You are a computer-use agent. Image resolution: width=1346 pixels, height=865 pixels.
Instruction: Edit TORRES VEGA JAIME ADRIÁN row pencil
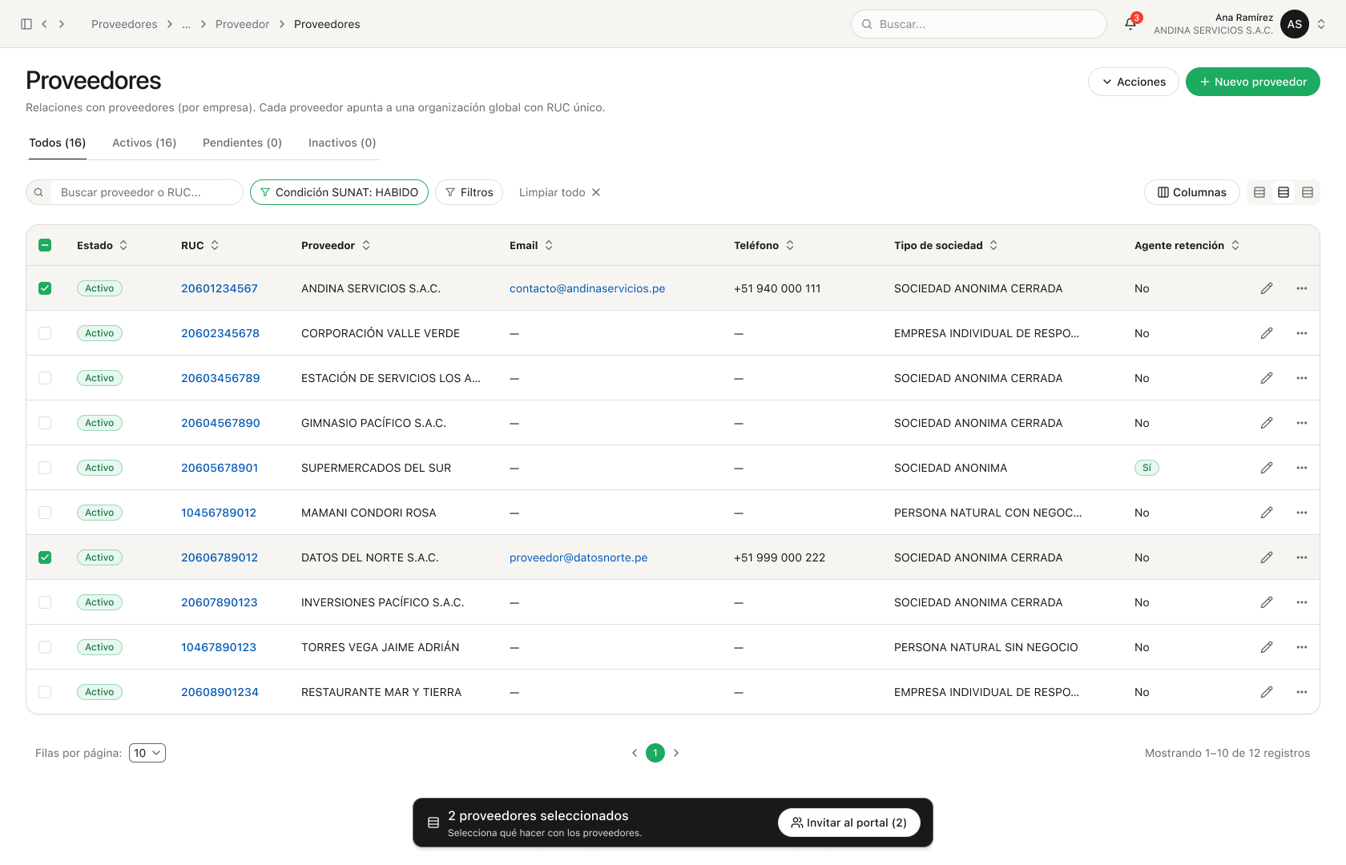tap(1267, 647)
